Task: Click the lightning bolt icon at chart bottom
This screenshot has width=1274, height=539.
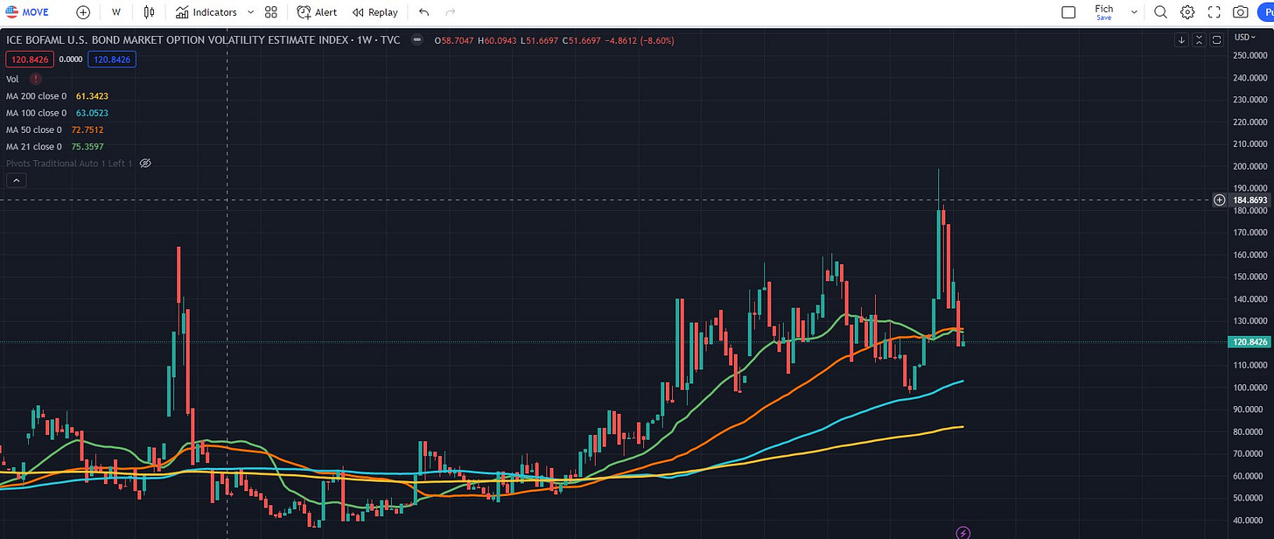Action: point(962,532)
